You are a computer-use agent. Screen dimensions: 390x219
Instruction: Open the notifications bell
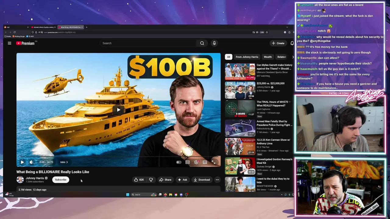click(x=292, y=43)
